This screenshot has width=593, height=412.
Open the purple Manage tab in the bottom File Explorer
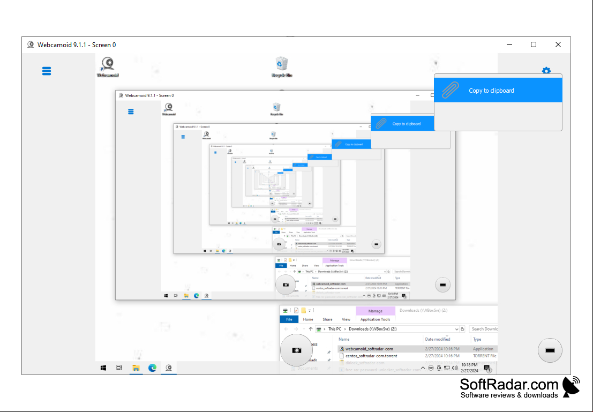375,311
